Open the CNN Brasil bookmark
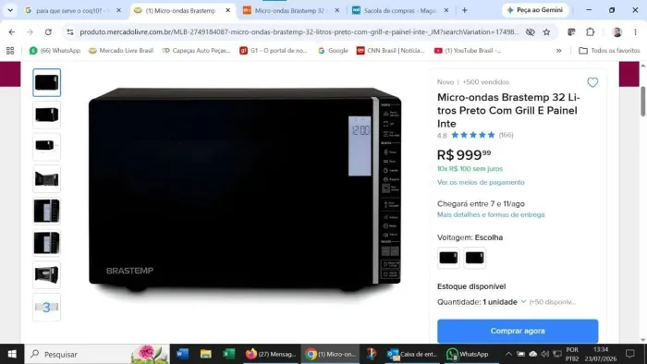The height and width of the screenshot is (364, 647). [x=390, y=50]
